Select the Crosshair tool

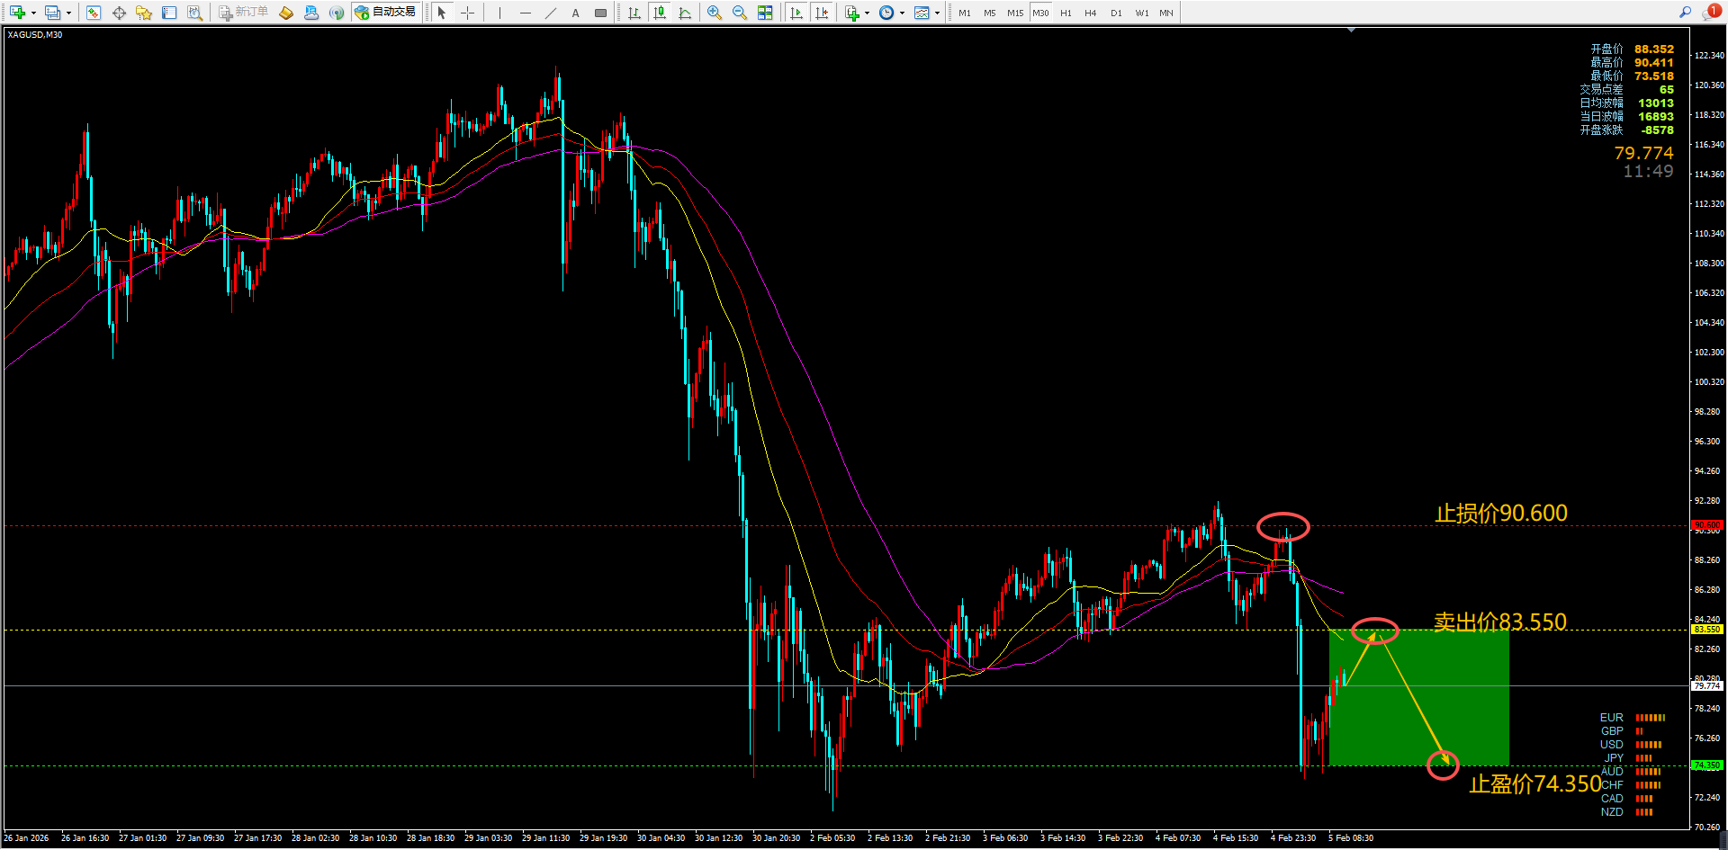point(467,13)
